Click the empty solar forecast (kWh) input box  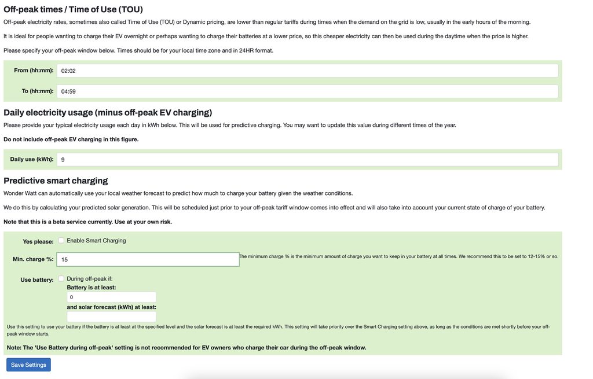(x=111, y=317)
